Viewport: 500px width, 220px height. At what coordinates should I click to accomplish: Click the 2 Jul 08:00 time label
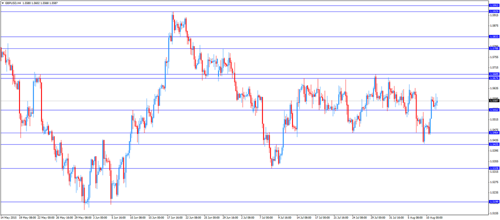click(x=248, y=218)
